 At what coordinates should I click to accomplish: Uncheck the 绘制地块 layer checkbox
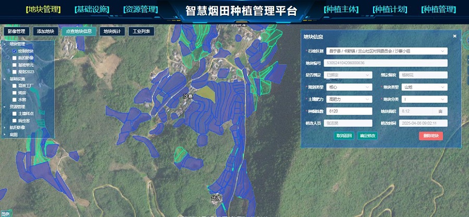[15, 51]
